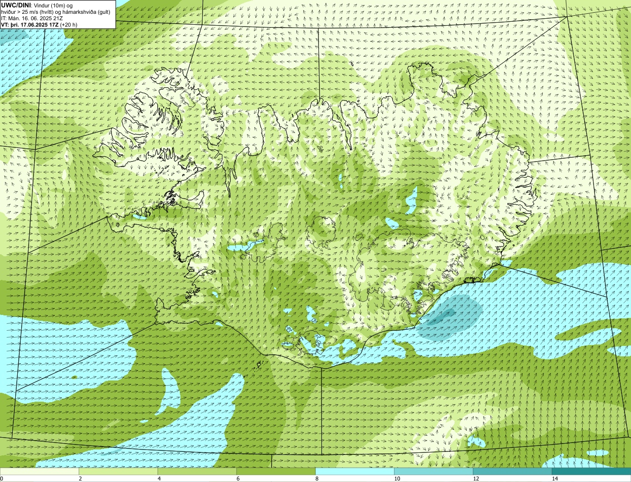The image size is (631, 482).
Task: Click the legend label '4'
Action: 159,479
